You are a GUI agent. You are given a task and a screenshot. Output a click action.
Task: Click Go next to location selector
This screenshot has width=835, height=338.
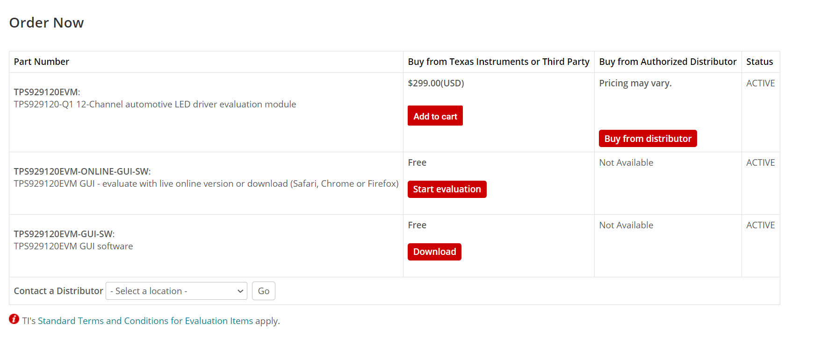(264, 291)
